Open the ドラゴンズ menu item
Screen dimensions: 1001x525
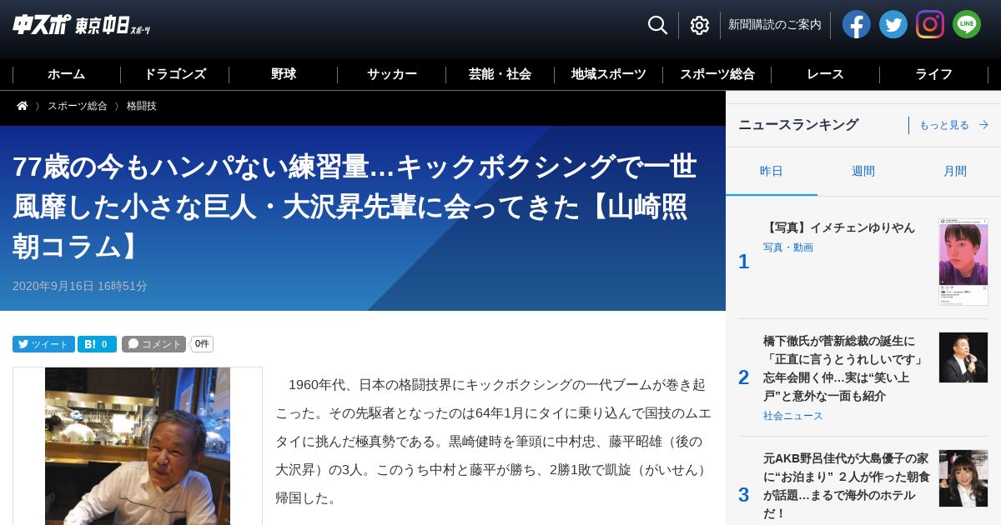[x=175, y=74]
